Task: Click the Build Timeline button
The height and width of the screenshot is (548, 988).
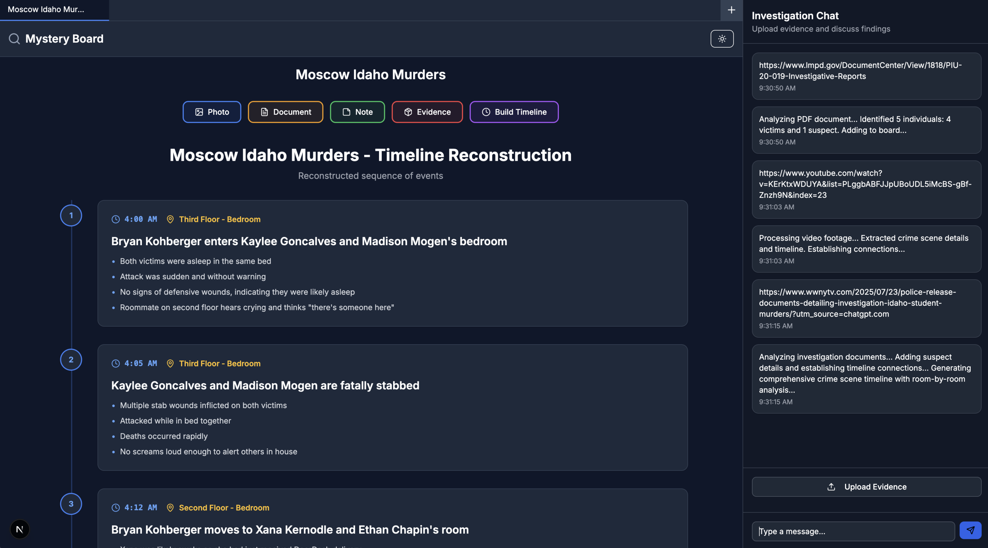Action: [x=514, y=112]
